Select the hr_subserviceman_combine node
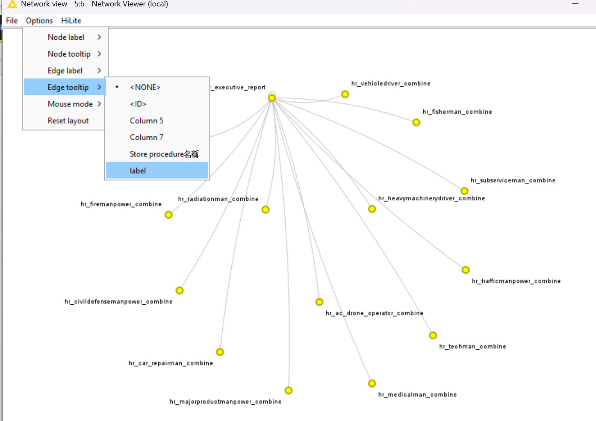The width and height of the screenshot is (596, 421). tap(464, 191)
